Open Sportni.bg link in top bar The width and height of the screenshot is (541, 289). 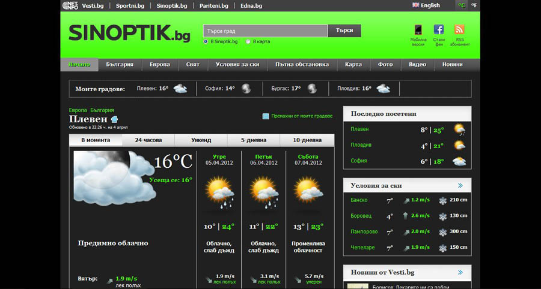130,5
